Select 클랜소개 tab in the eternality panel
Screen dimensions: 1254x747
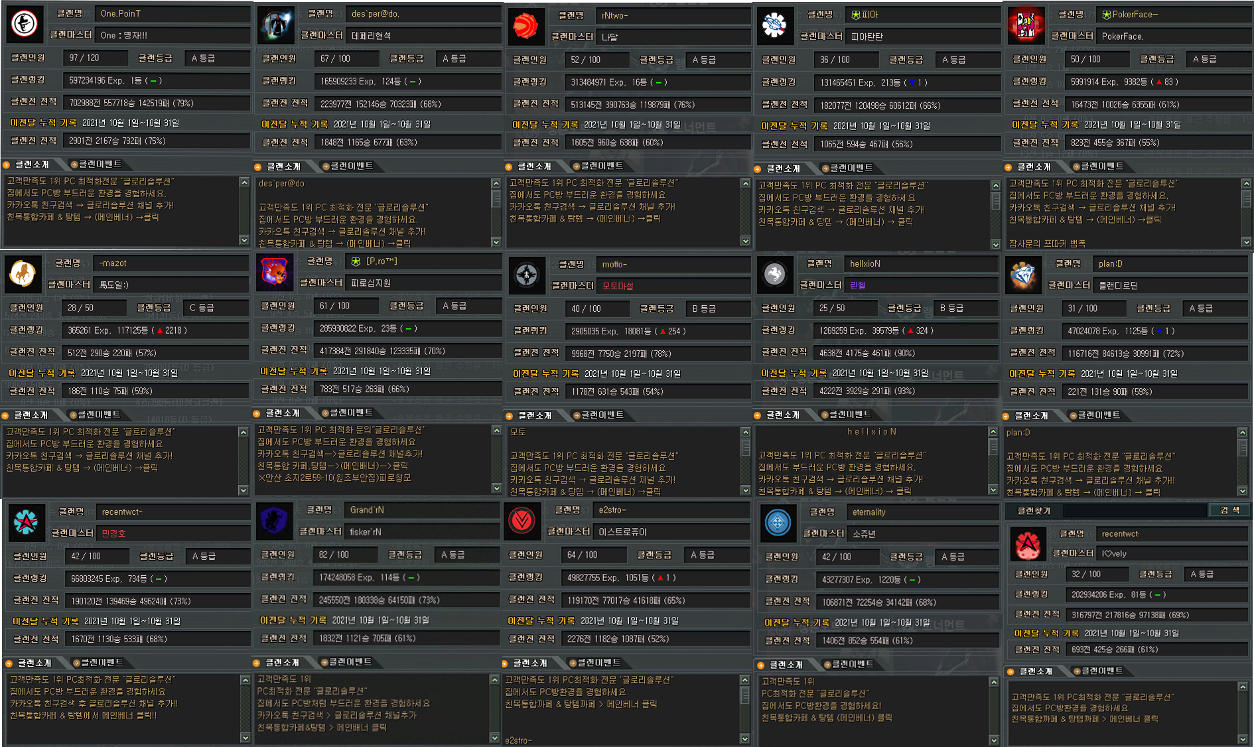click(x=786, y=665)
